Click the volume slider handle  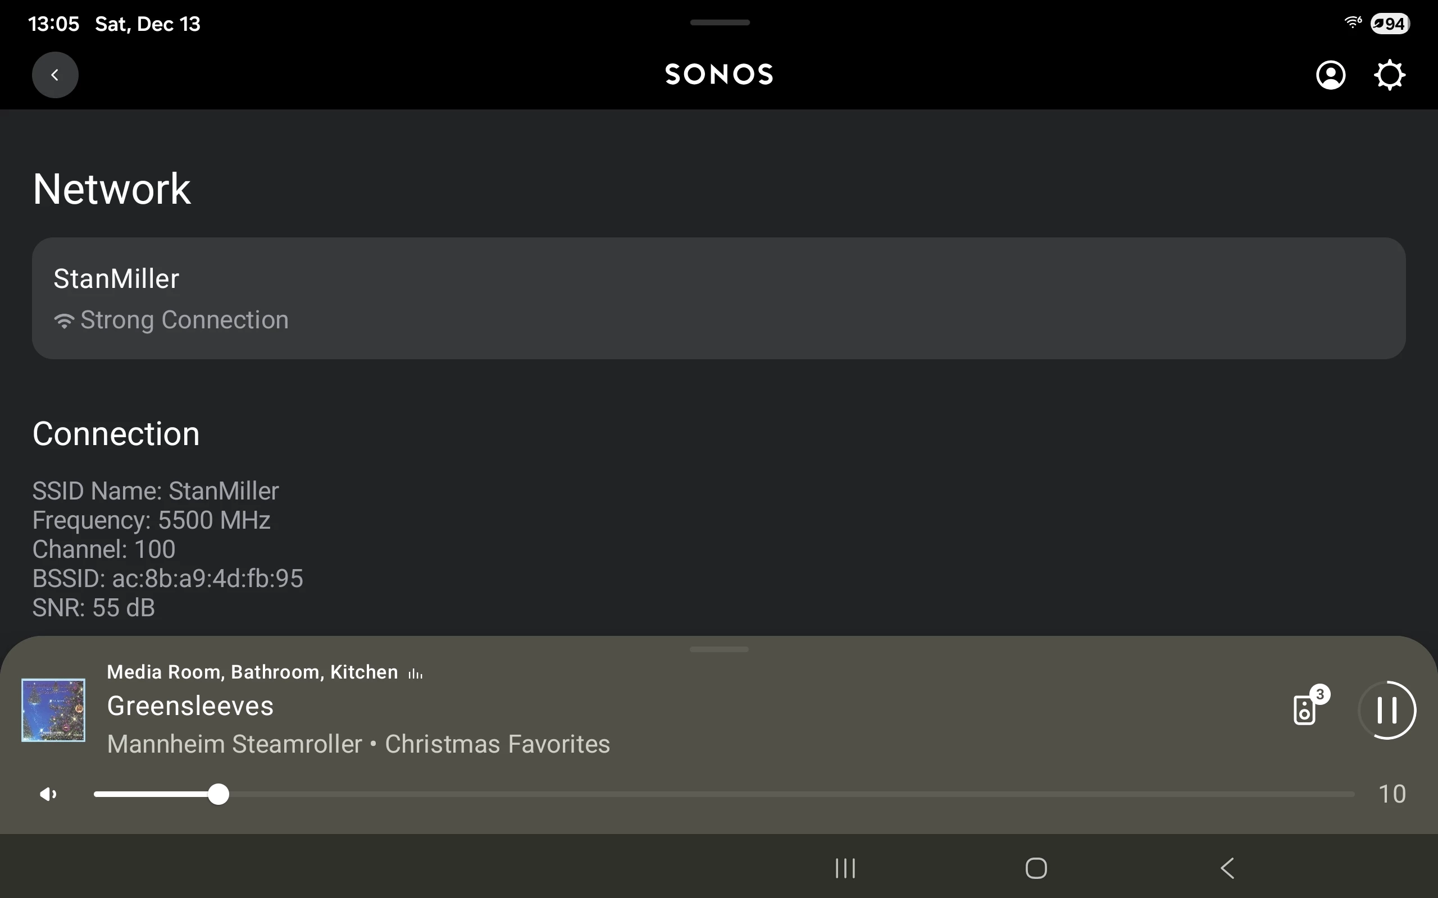point(219,794)
